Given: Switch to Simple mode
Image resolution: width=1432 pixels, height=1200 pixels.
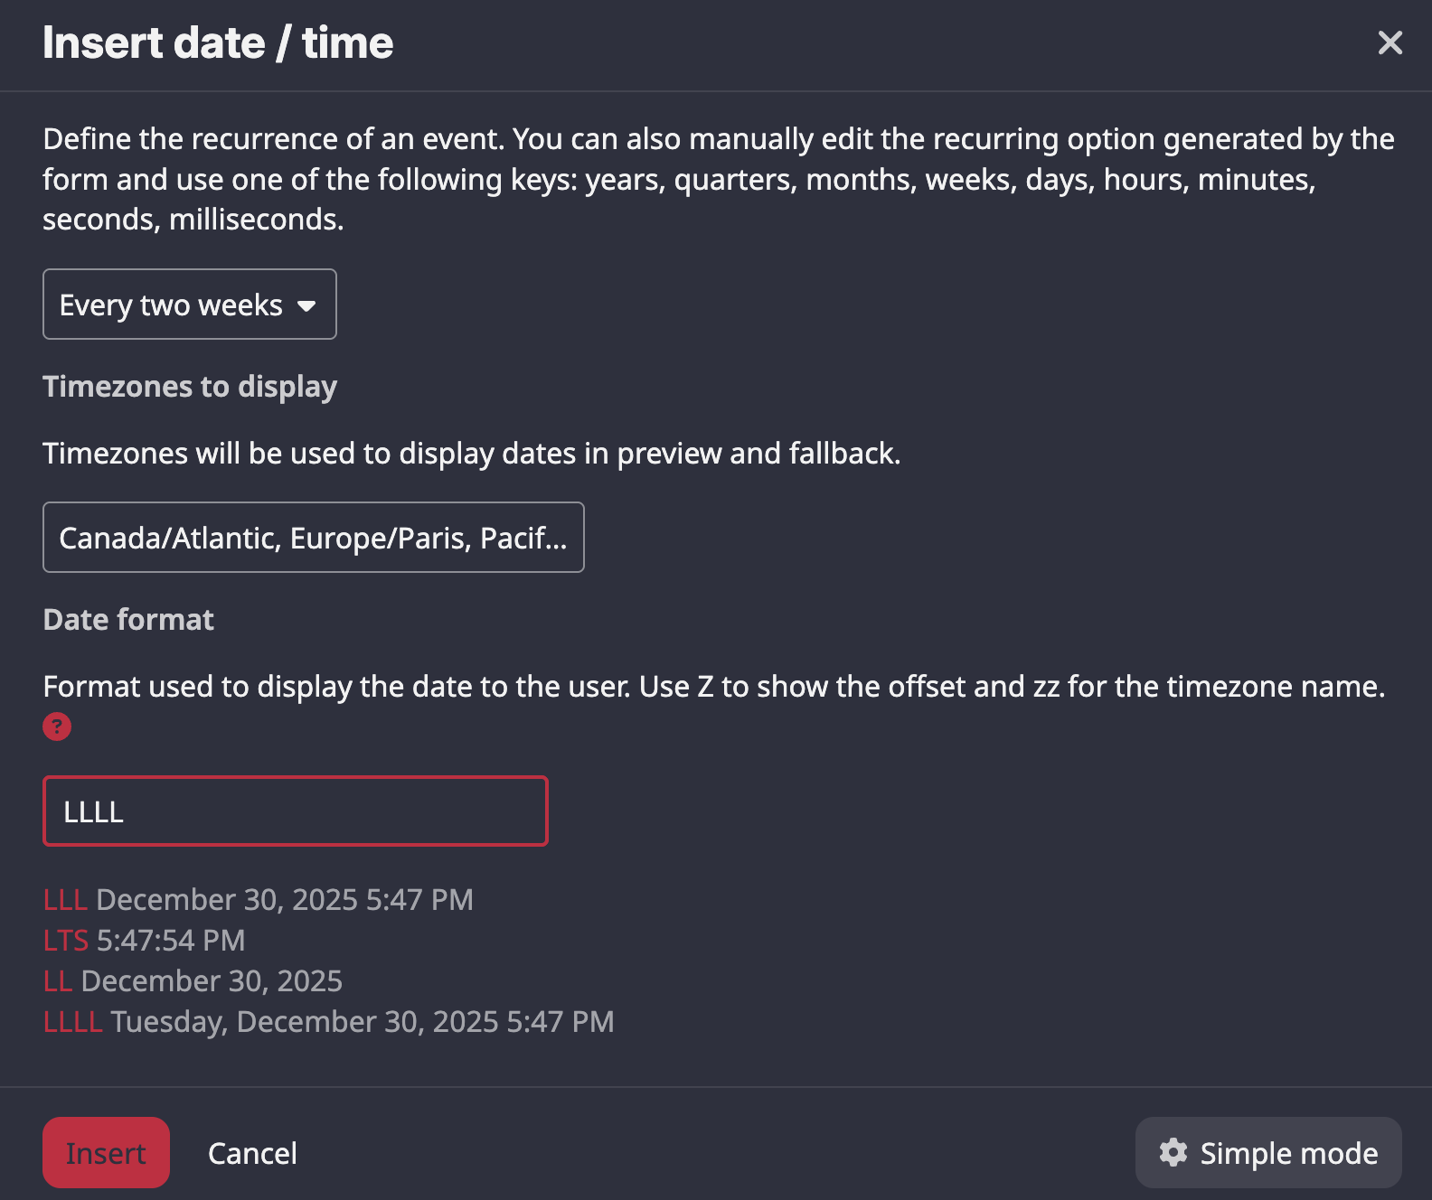Looking at the screenshot, I should [x=1288, y=1153].
